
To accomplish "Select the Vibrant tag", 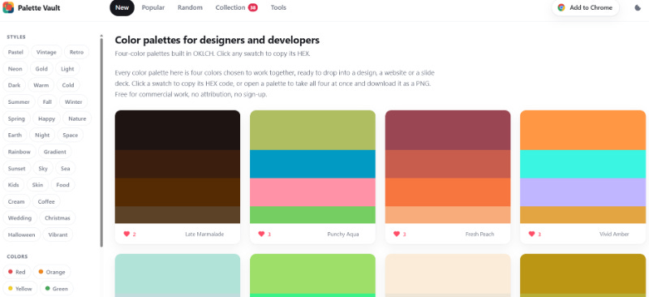I will point(58,235).
